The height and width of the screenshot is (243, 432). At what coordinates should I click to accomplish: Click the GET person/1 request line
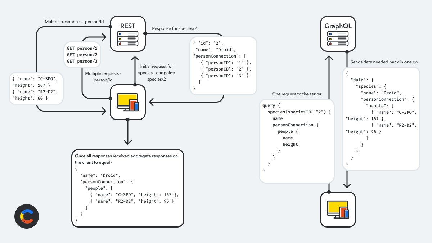pos(82,48)
